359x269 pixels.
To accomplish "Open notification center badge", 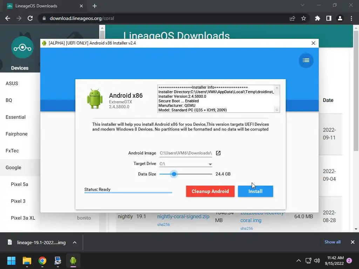I will click(349, 261).
